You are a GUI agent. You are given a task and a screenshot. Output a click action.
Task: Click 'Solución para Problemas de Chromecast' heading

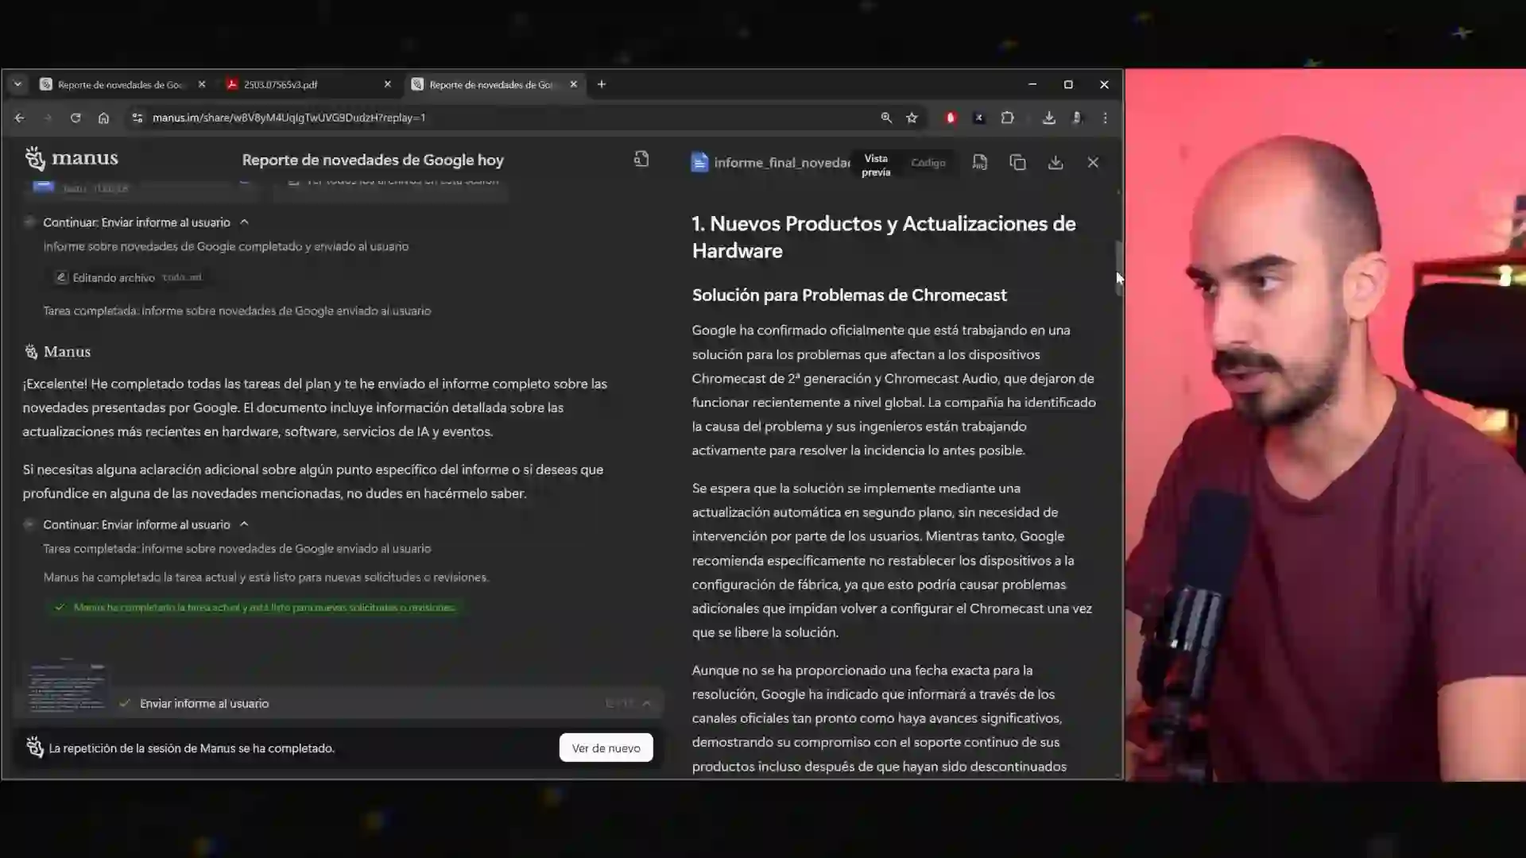(x=849, y=295)
